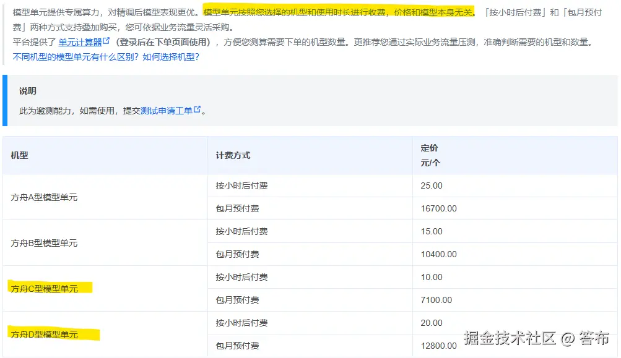The image size is (621, 358).
Task: Click the 元/个 unit label
Action: point(430,163)
